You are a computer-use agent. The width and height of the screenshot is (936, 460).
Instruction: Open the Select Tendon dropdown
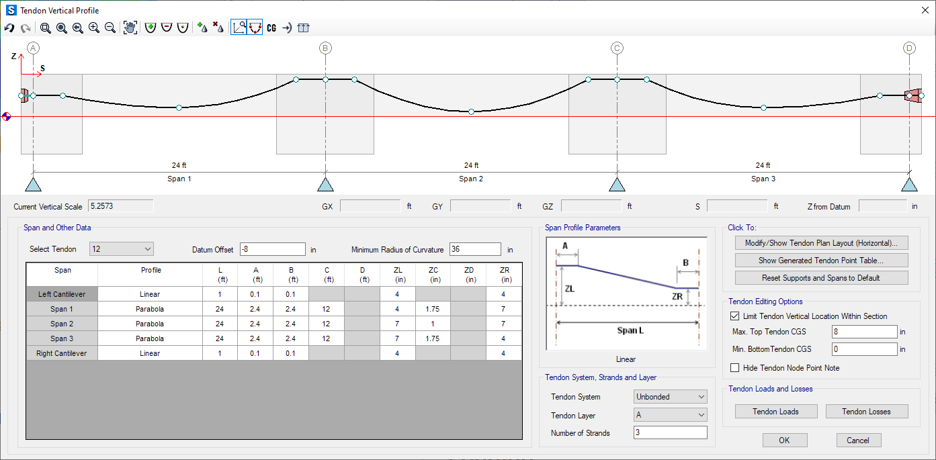coord(121,249)
